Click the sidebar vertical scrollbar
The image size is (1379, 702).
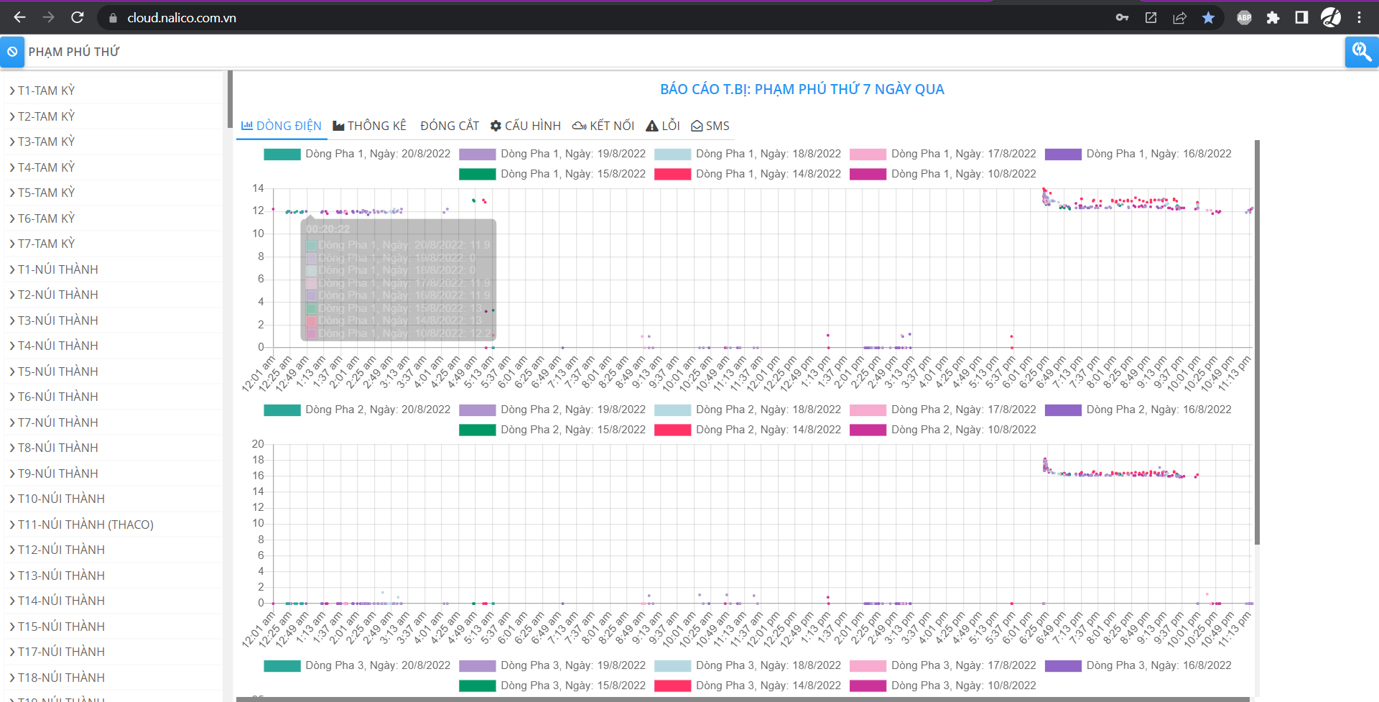[x=230, y=99]
